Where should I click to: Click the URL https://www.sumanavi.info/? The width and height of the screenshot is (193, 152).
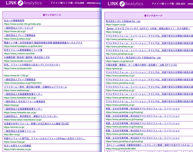[x=18, y=68]
